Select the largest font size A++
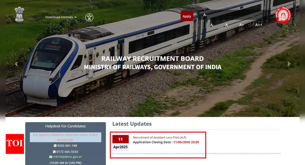Screen dimensions: 305x165 pyautogui.click(x=259, y=25)
